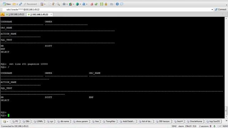Run the line quick command
Image resolution: width=228 pixels, height=128 pixels.
95,121
